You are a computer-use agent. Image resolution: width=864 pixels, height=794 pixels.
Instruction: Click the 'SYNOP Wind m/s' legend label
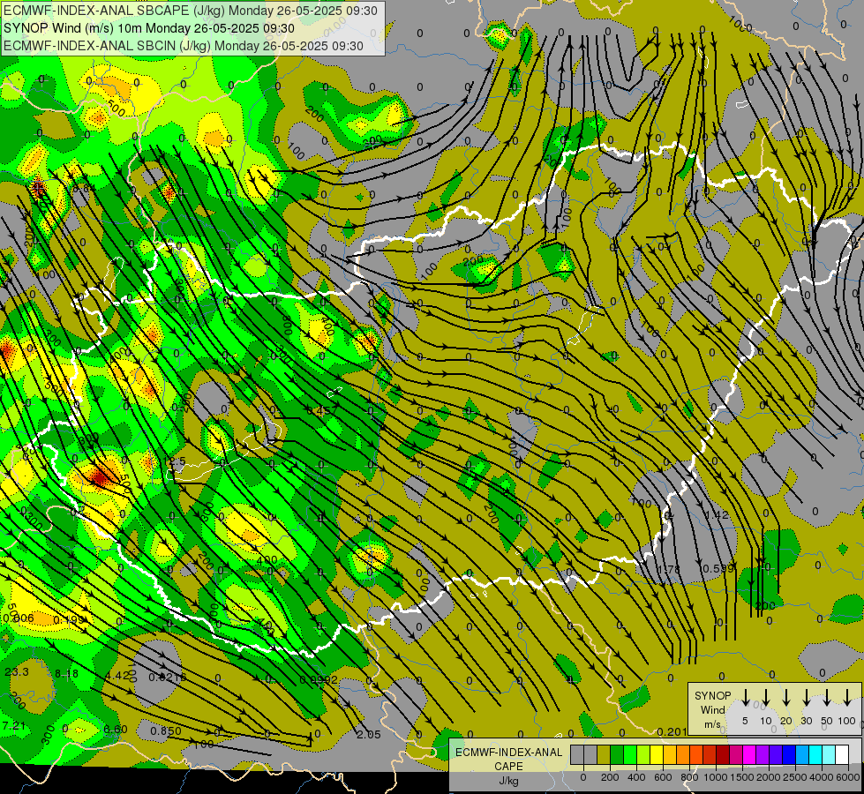point(712,709)
